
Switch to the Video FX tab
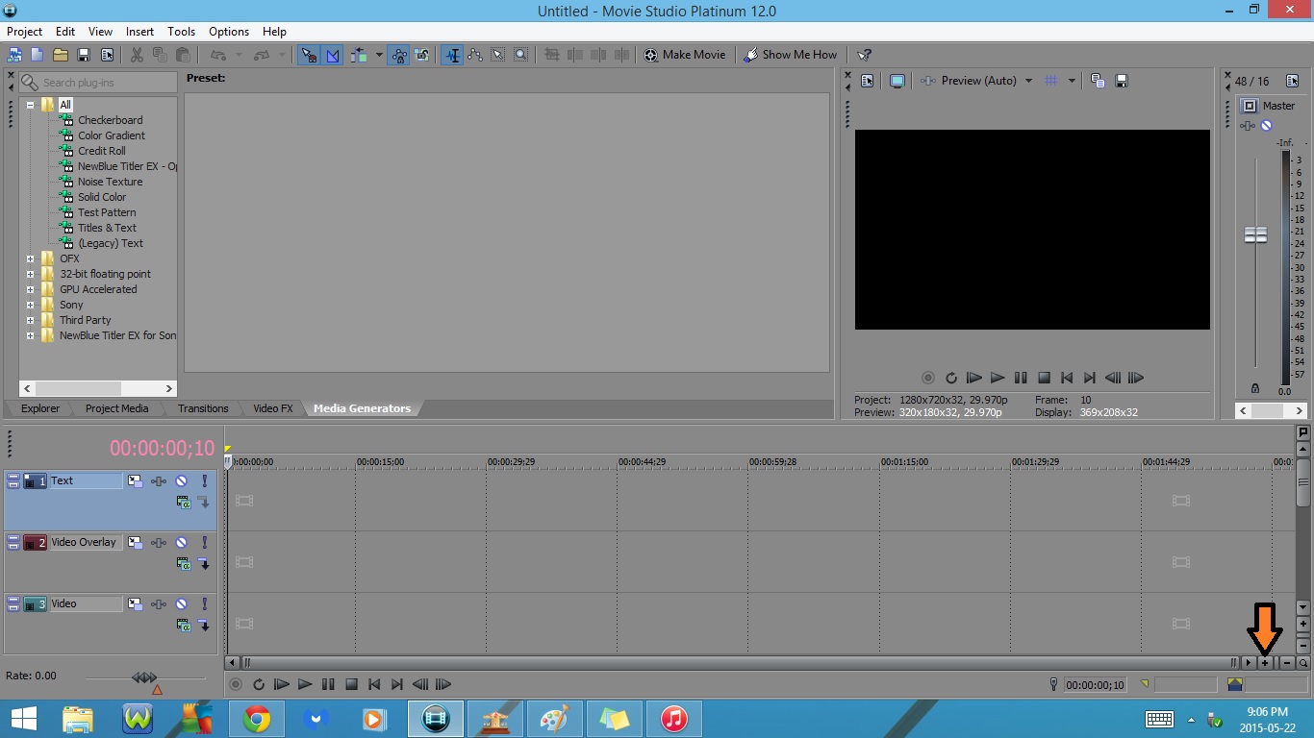coord(272,408)
